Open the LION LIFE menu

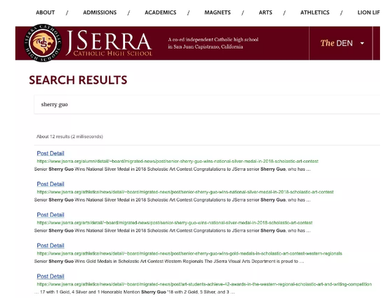pyautogui.click(x=369, y=12)
